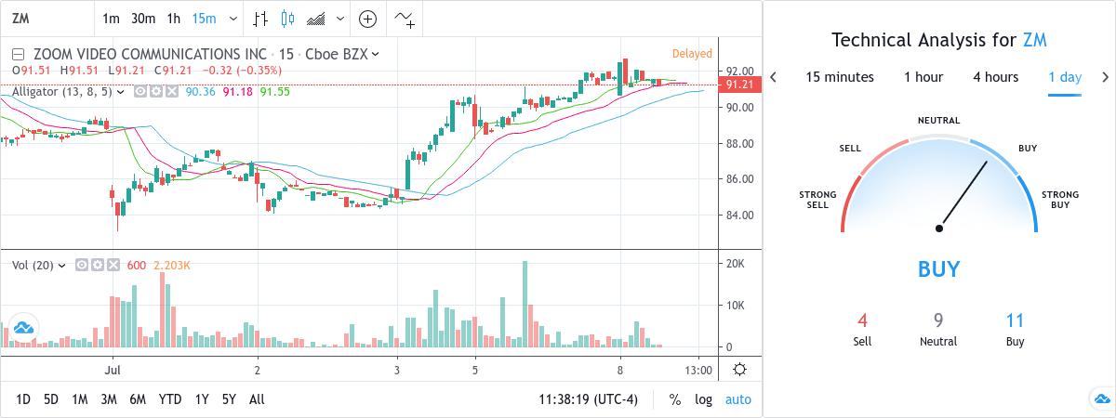This screenshot has height=418, width=1116.
Task: Hide the Vol indicator with eye icon
Action: tap(82, 265)
